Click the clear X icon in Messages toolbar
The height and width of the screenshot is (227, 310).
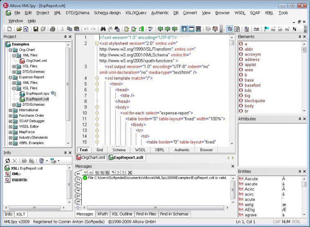pyautogui.click(x=130, y=173)
